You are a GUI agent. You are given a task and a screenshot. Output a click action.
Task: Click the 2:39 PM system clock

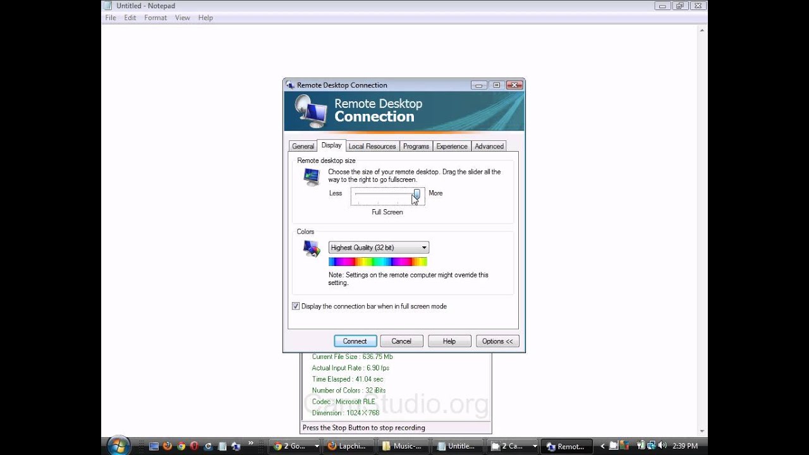[x=685, y=446]
